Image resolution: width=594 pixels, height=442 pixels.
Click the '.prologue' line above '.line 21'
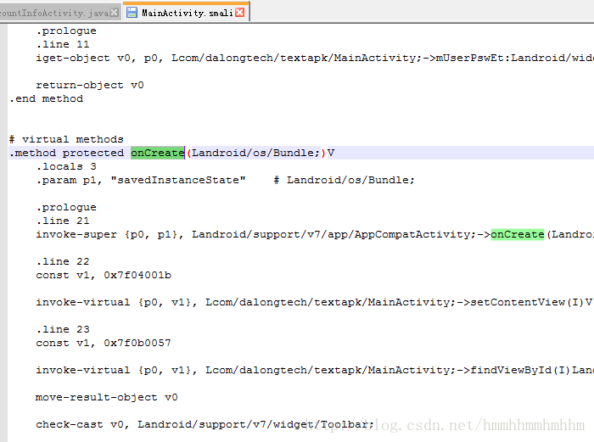point(66,208)
